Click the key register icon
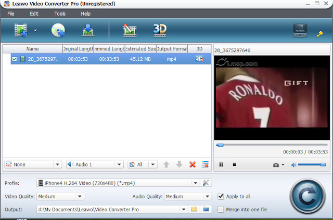 (320, 34)
